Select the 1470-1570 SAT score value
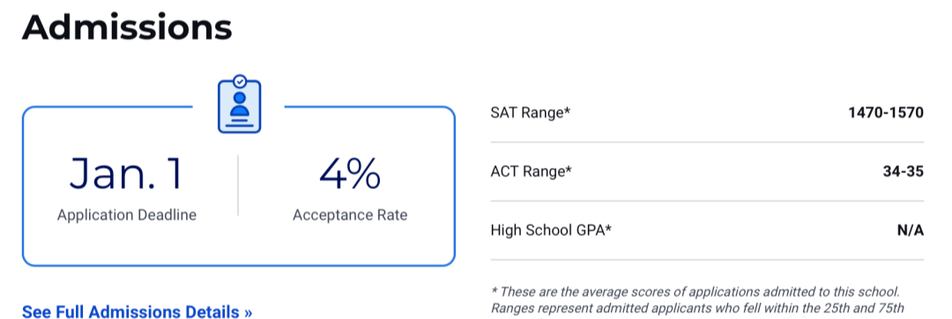This screenshot has width=952, height=319. pos(886,112)
